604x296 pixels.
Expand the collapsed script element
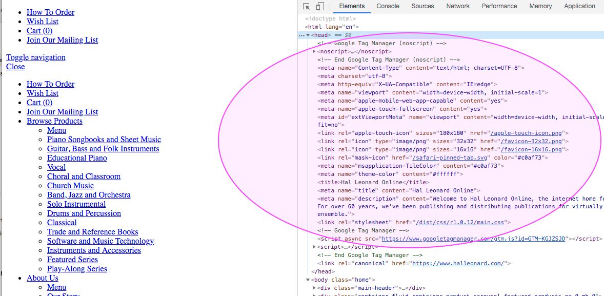[314, 247]
